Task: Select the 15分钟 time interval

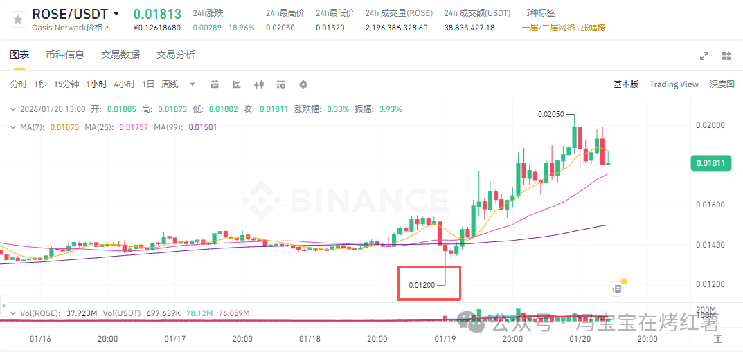Action: (66, 84)
